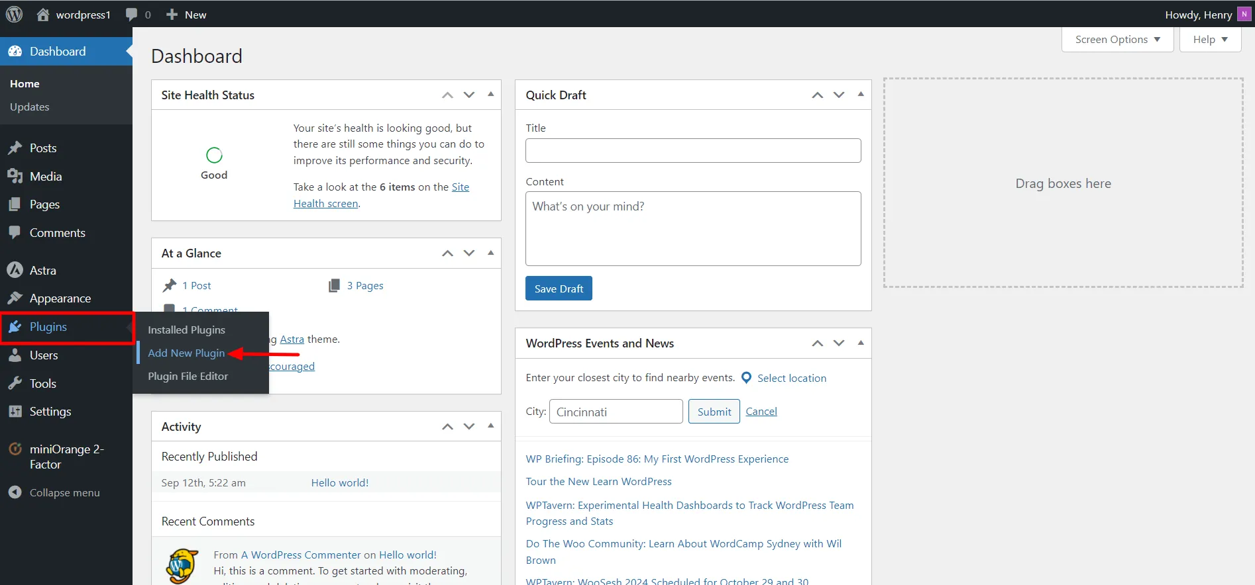Open the 3 Pages link
The width and height of the screenshot is (1255, 585).
(x=365, y=286)
